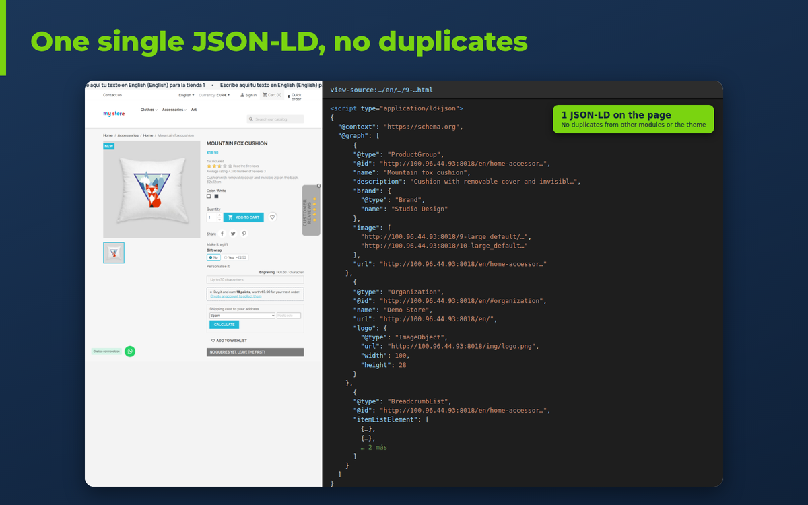The width and height of the screenshot is (808, 505).
Task: Click the "https://schema.org" context value
Action: tap(422, 127)
